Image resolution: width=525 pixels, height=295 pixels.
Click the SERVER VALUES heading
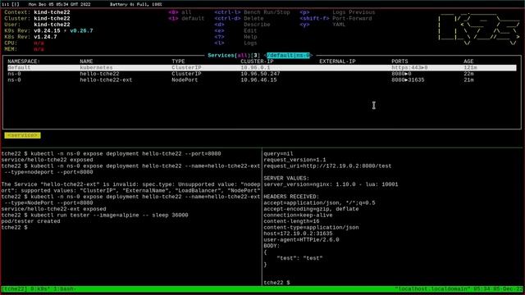(x=286, y=179)
